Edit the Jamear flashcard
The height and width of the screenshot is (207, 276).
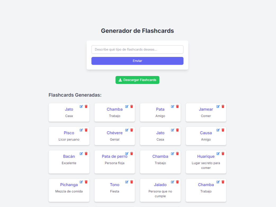218,106
